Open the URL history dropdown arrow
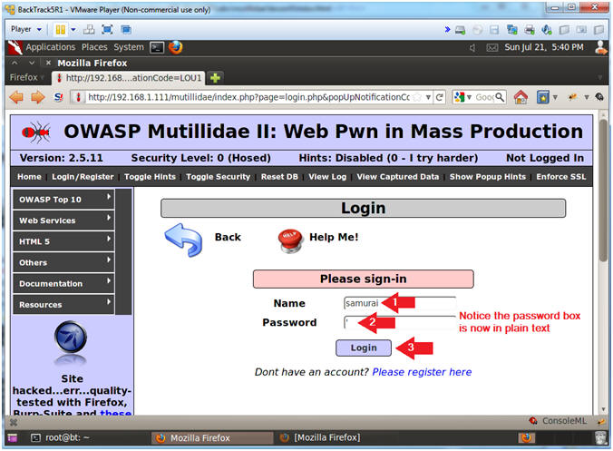The height and width of the screenshot is (451, 613). 429,97
